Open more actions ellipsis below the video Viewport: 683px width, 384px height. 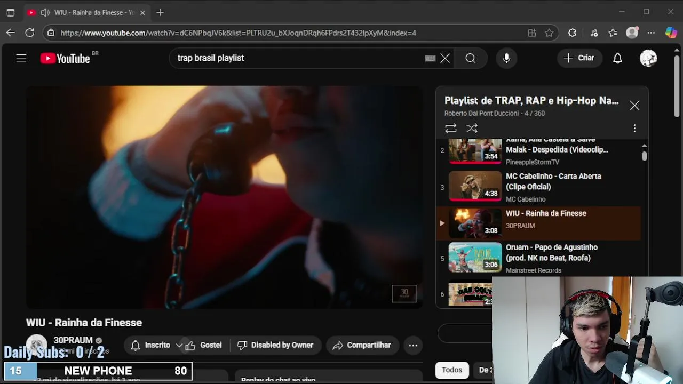click(x=413, y=345)
